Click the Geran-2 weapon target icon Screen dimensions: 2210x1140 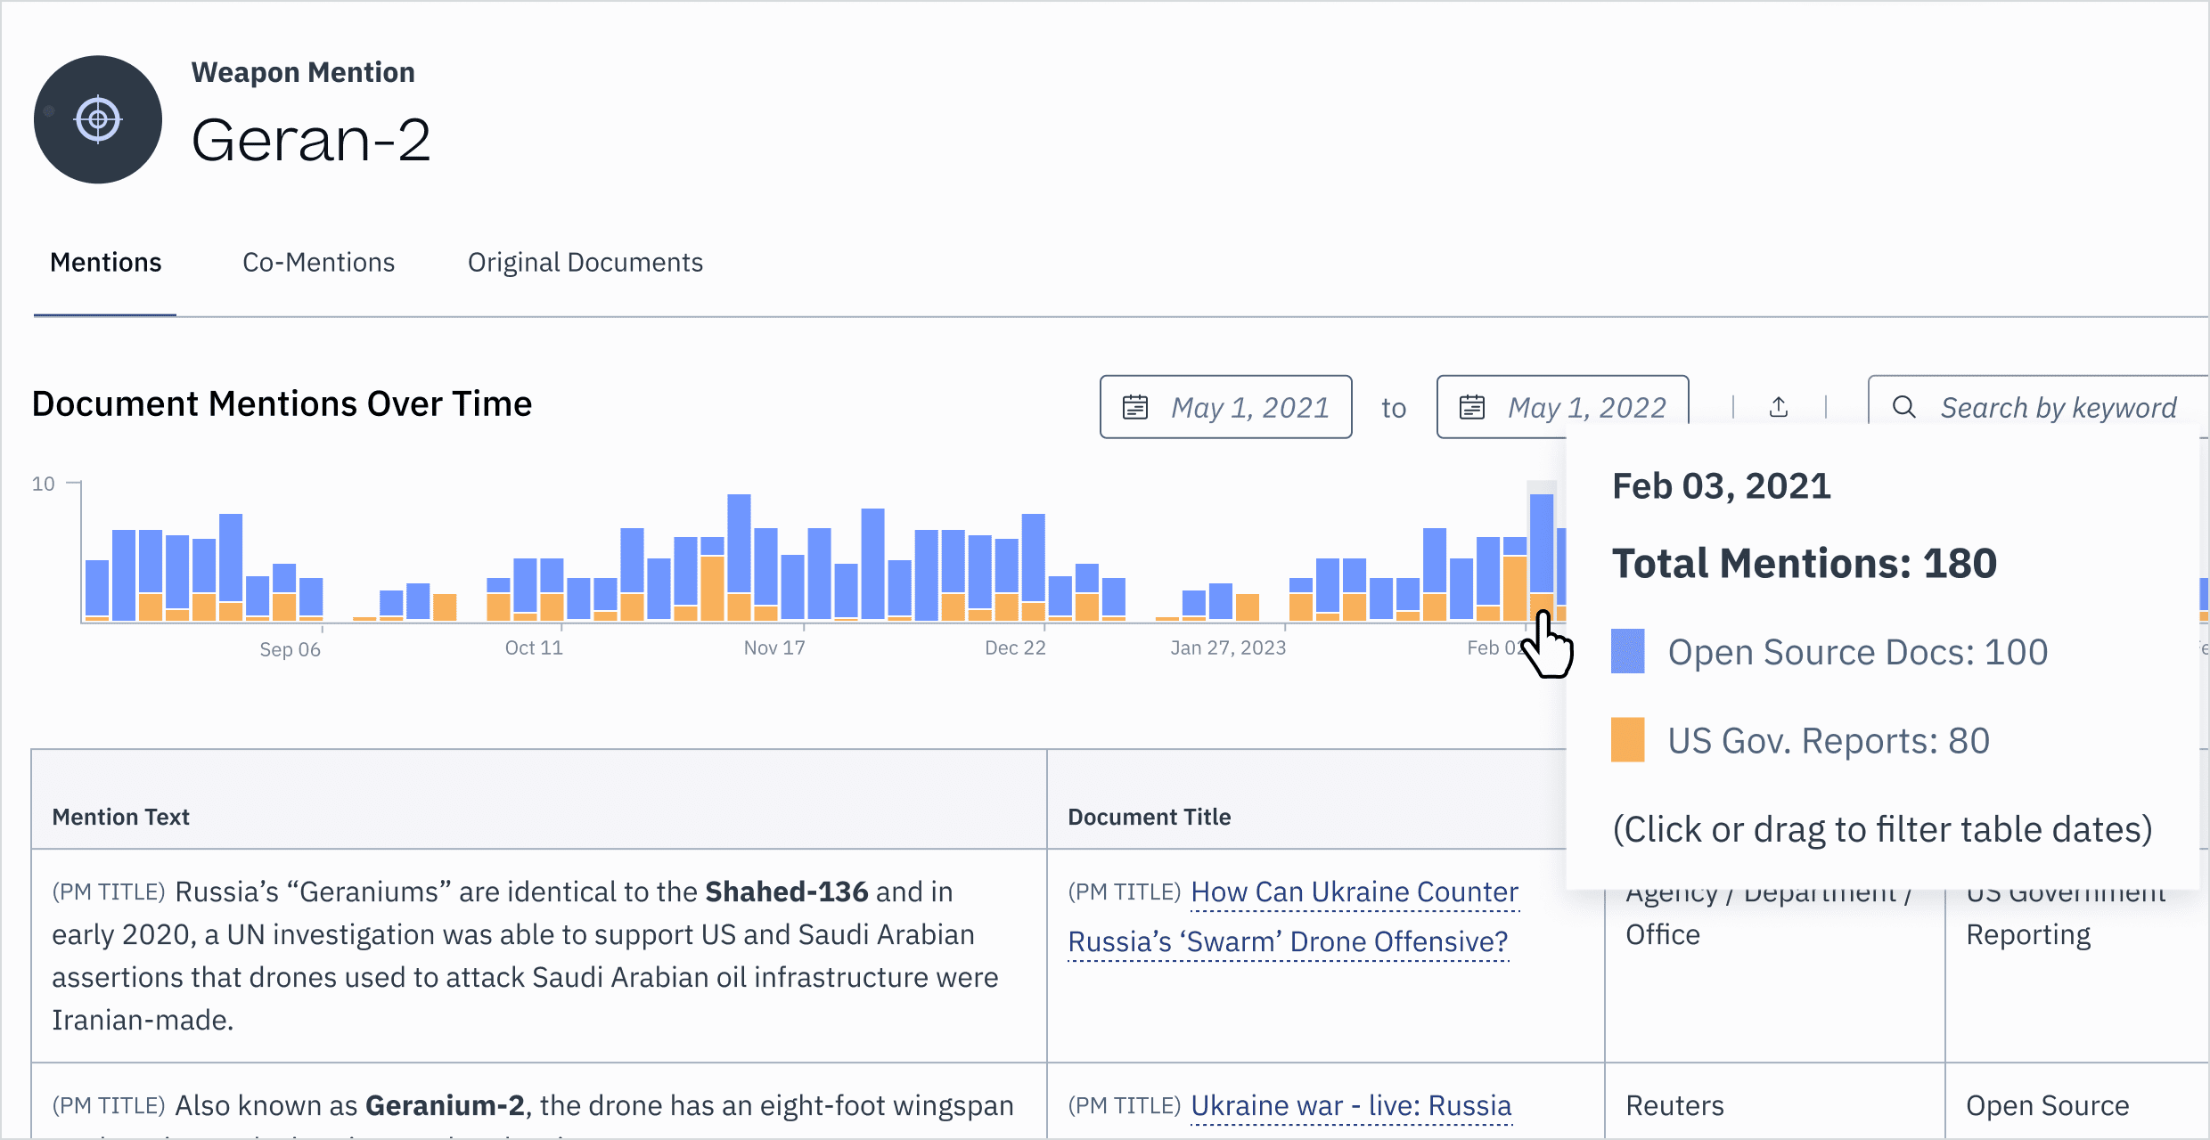pos(98,119)
